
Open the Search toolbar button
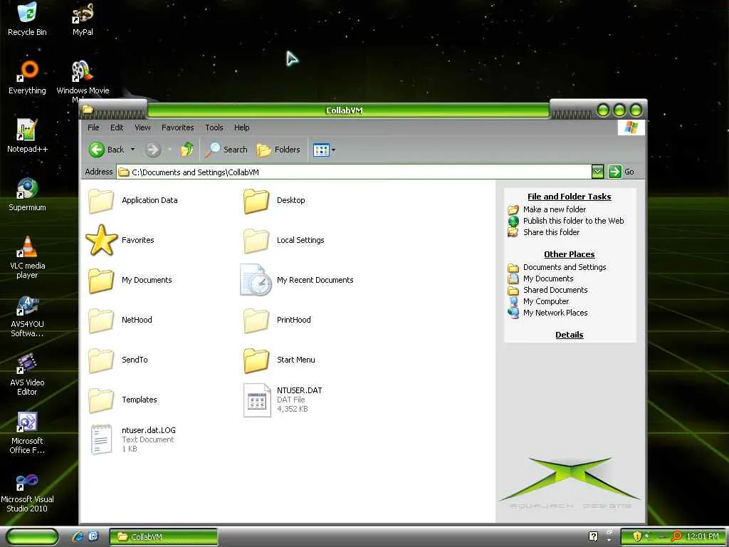click(226, 150)
